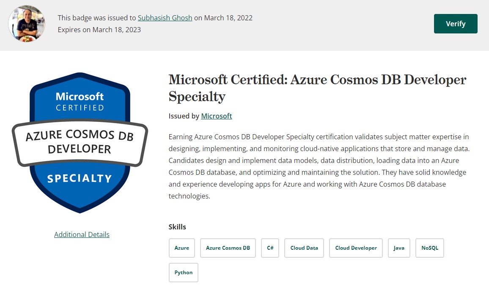Select the Cloud Data skill tag

304,248
